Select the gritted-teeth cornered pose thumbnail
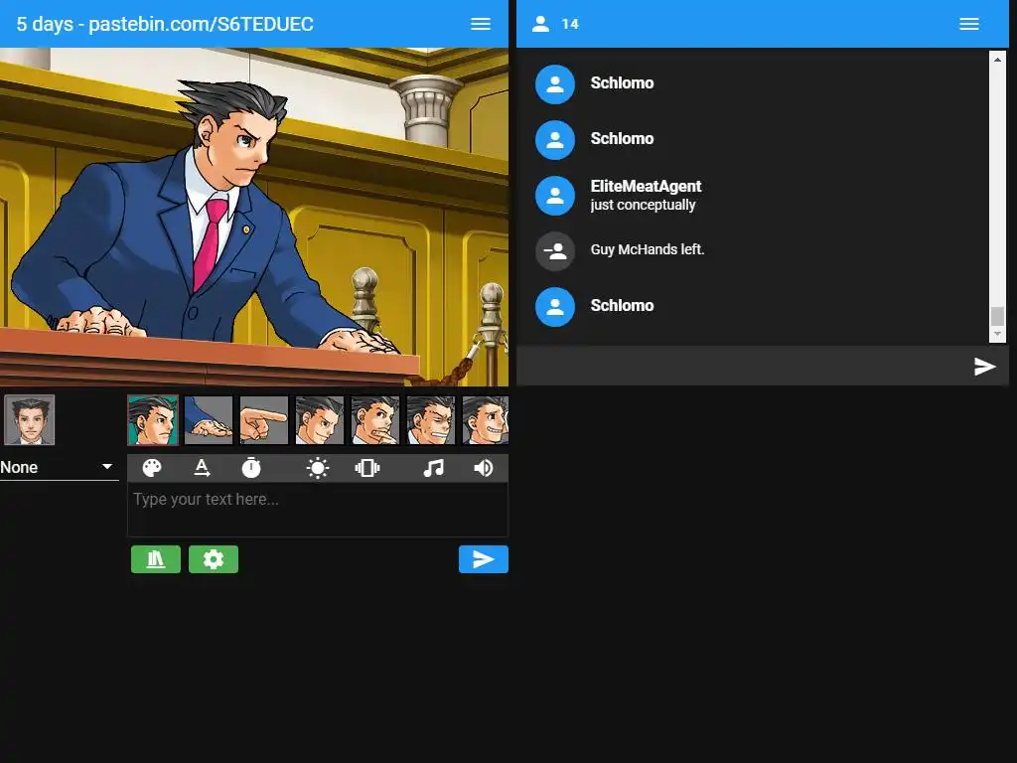The width and height of the screenshot is (1017, 763). point(431,420)
